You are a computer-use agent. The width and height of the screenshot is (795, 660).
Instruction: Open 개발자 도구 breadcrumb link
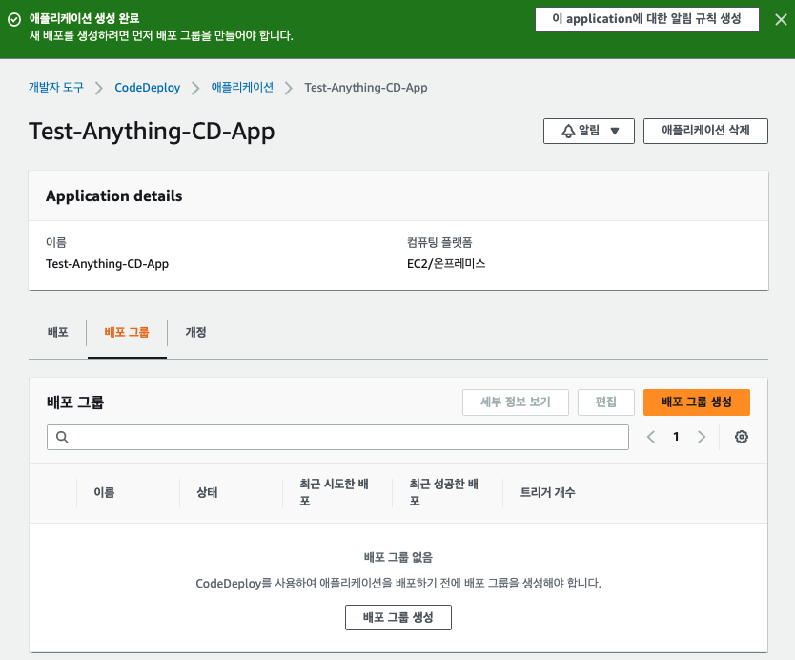(x=56, y=87)
